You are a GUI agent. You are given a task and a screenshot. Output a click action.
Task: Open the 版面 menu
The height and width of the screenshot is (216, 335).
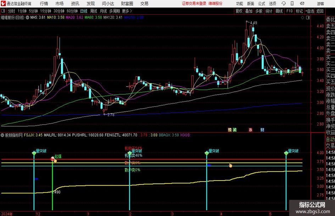(251, 4)
